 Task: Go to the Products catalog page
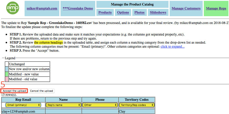(105, 12)
